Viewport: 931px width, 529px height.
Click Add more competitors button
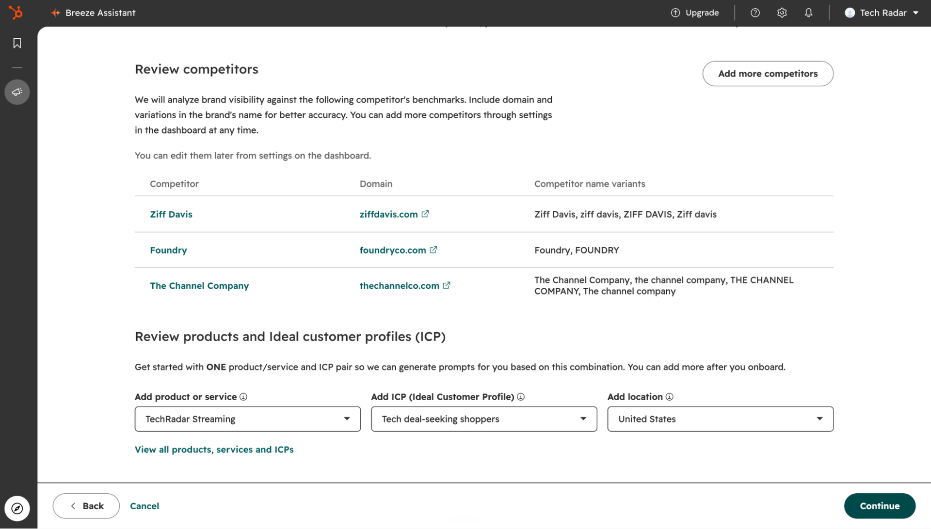point(768,74)
